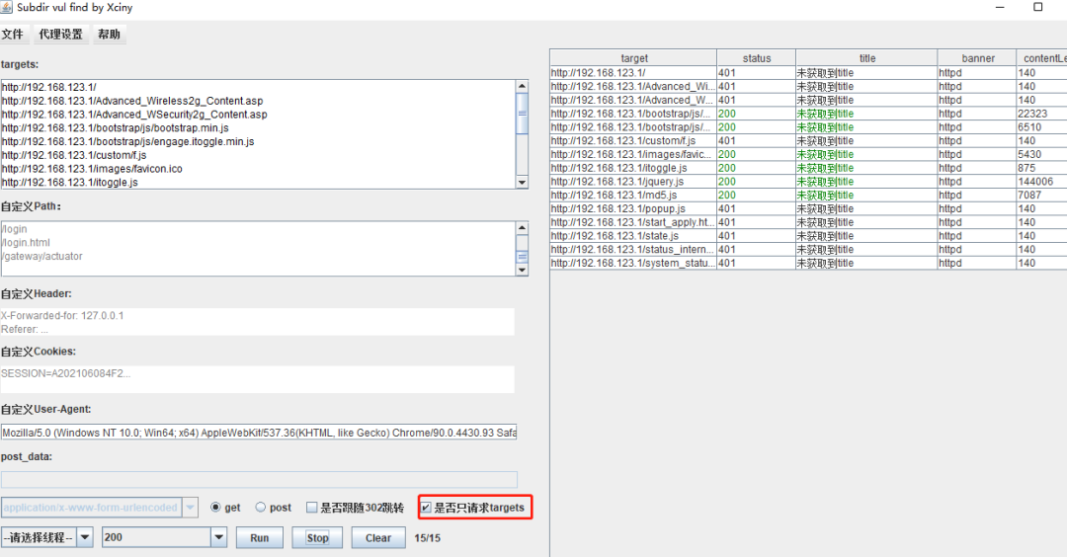Click the 自定义User-Agent text field
1067x557 pixels.
pos(259,432)
